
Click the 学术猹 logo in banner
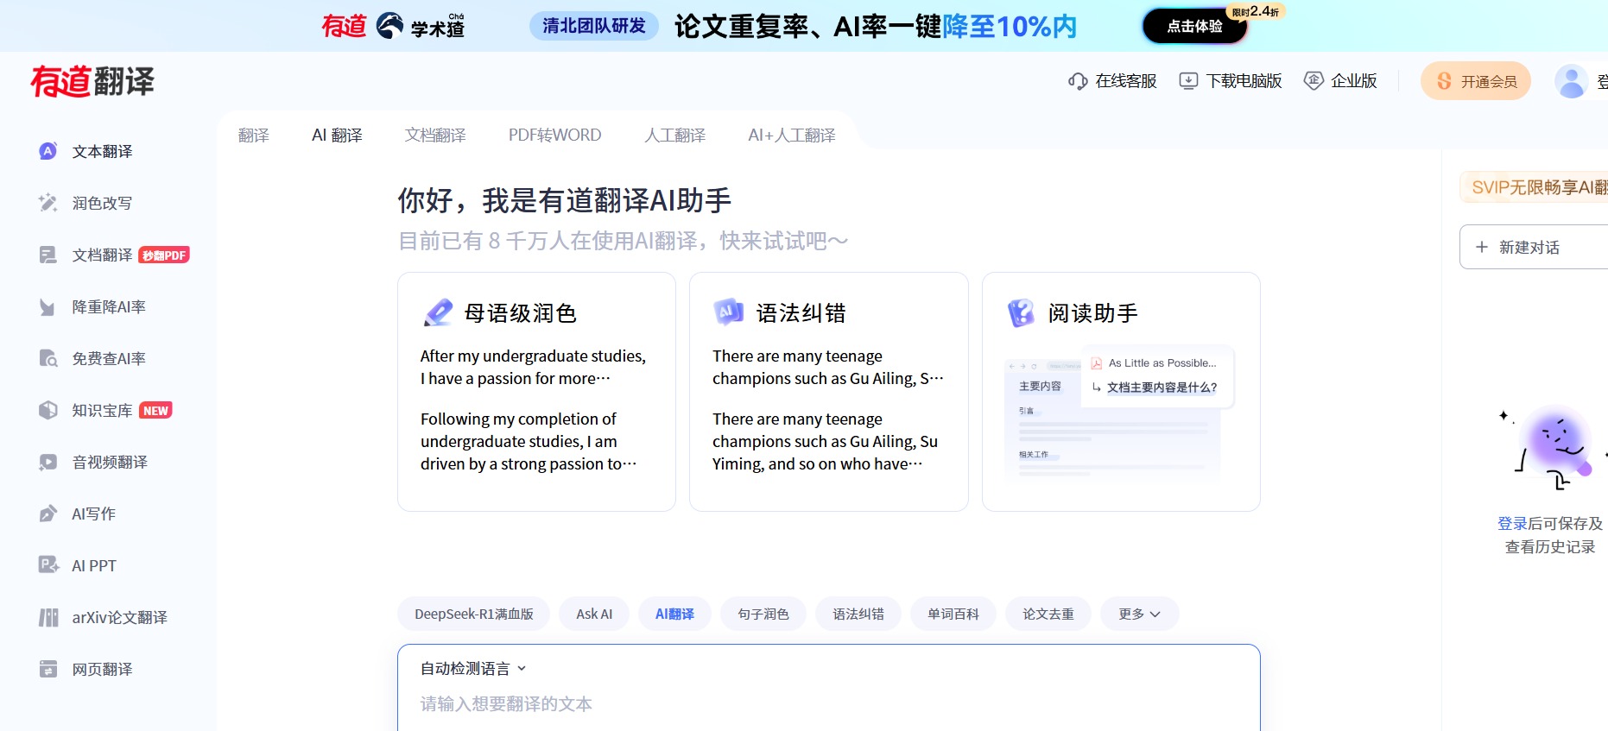421,26
